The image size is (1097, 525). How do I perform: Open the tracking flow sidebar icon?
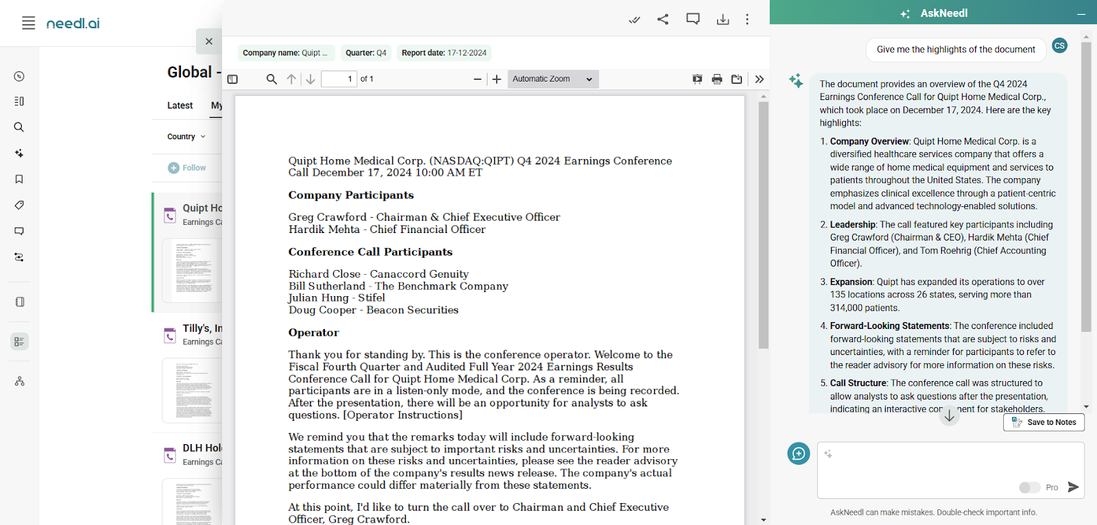tap(19, 258)
